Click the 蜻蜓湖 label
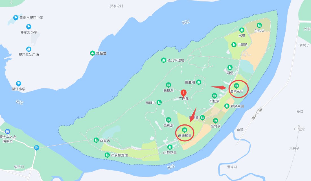 (x=168, y=90)
